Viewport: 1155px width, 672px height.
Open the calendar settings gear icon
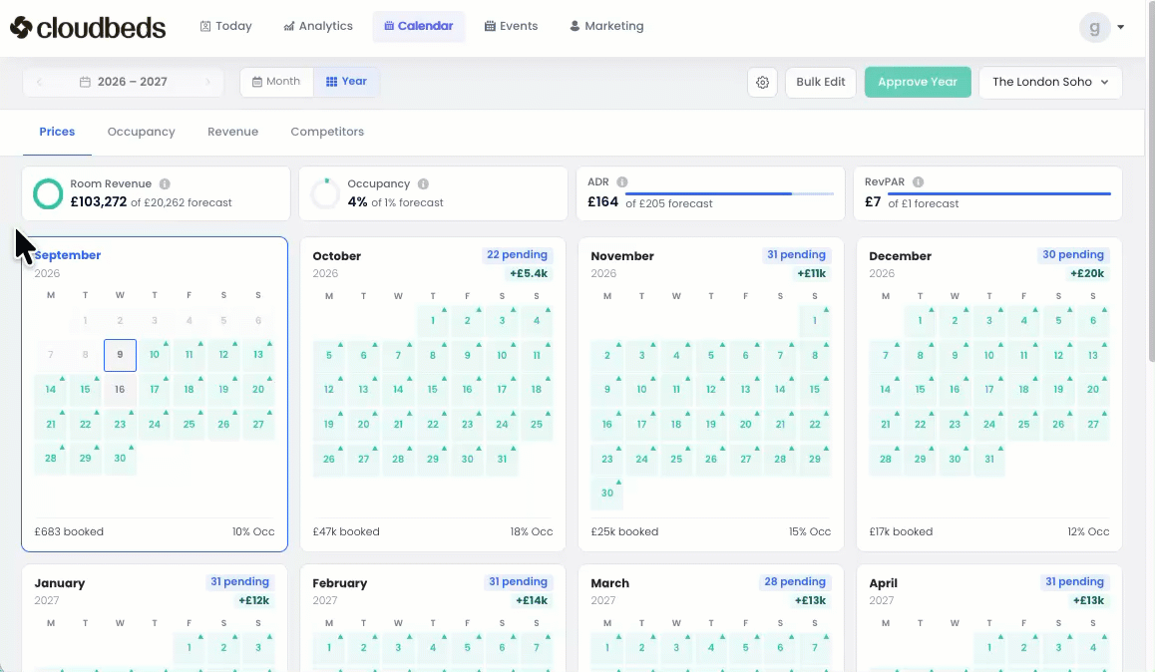tap(762, 83)
